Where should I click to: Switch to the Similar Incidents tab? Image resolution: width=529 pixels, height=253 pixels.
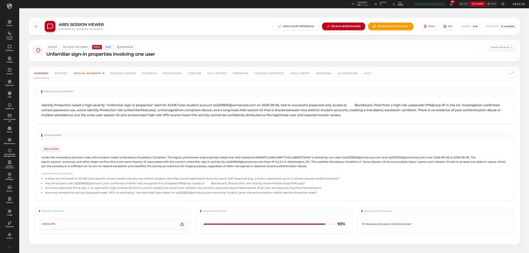pos(89,73)
